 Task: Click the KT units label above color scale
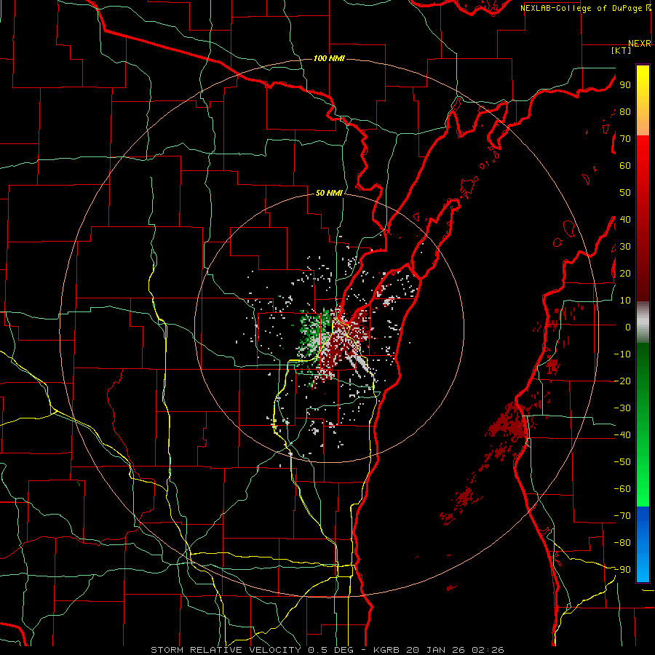coord(622,50)
